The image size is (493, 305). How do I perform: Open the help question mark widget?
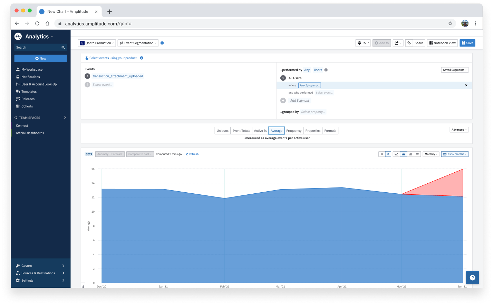coord(472,277)
